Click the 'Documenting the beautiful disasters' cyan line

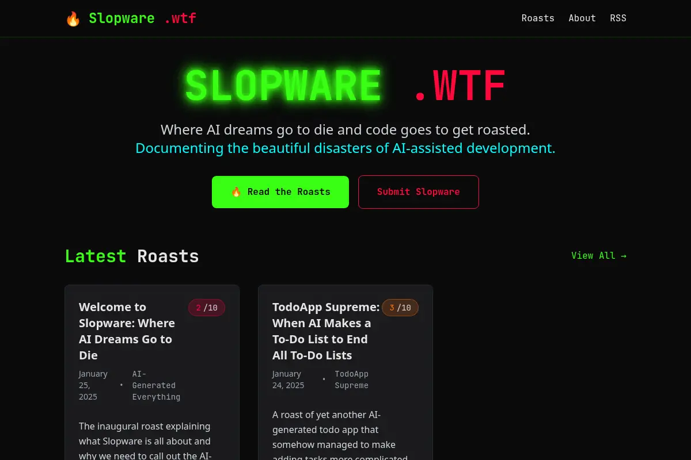345,148
